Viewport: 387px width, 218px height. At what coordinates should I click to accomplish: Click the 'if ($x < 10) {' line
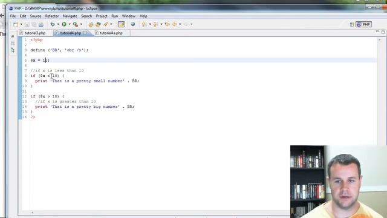tap(47, 76)
